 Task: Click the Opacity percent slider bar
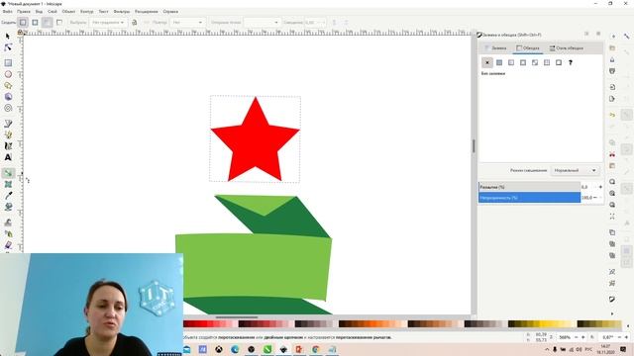[529, 198]
